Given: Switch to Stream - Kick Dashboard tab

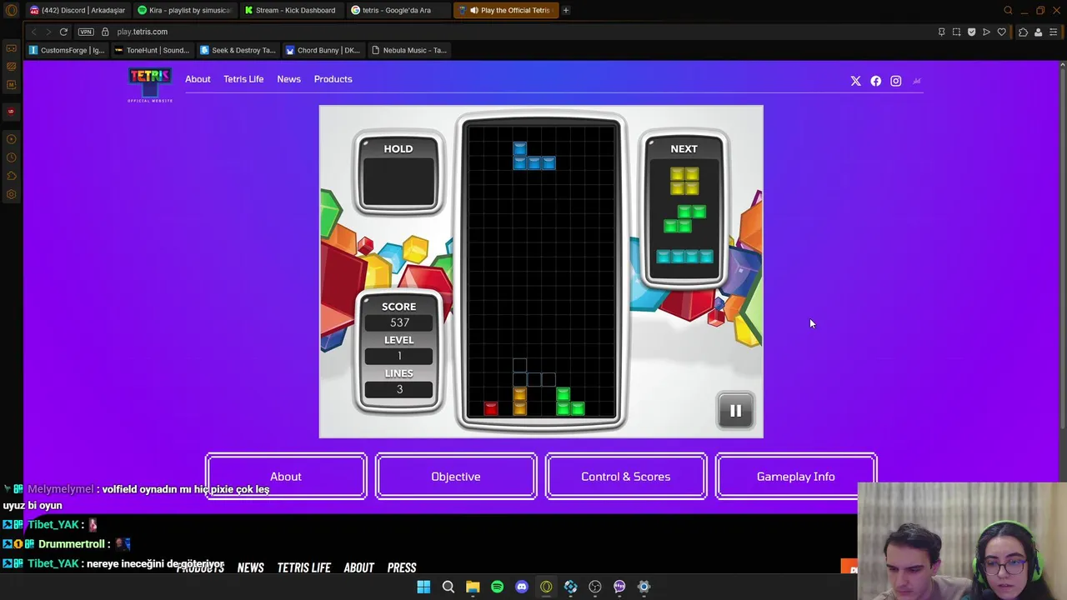Looking at the screenshot, I should point(291,10).
